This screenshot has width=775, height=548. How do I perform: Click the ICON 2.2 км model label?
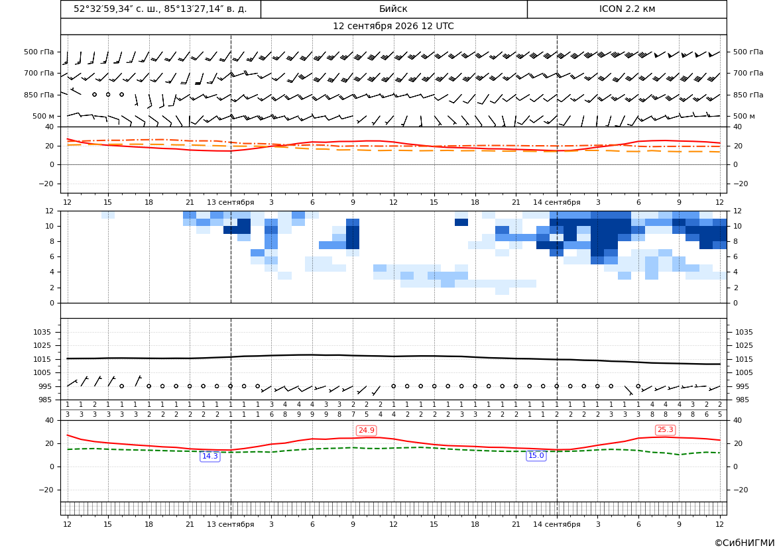coord(626,9)
